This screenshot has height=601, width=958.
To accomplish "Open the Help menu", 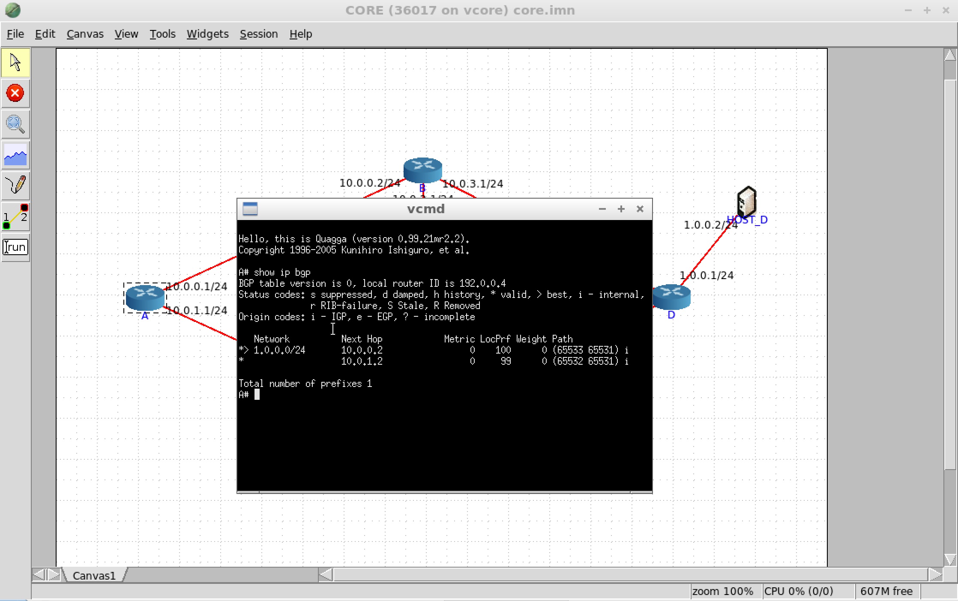I will tap(300, 34).
